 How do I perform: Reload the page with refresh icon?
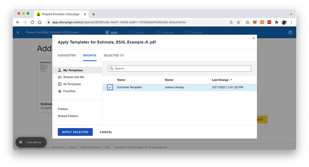pos(32,22)
